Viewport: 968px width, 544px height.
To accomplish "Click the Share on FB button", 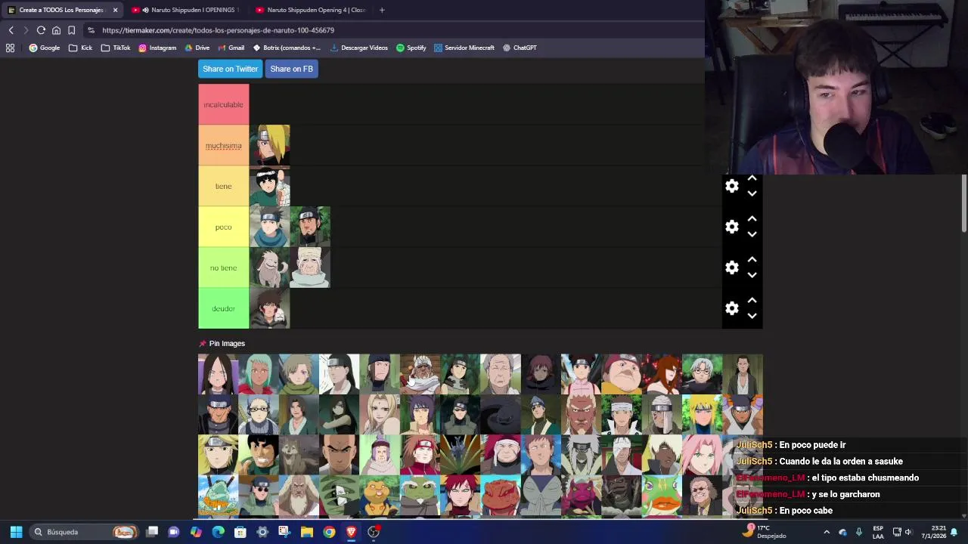I will tap(291, 69).
